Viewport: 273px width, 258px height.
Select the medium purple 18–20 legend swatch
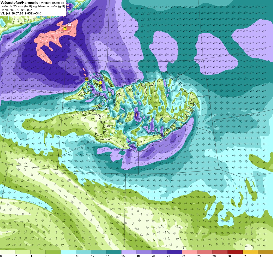(144, 252)
